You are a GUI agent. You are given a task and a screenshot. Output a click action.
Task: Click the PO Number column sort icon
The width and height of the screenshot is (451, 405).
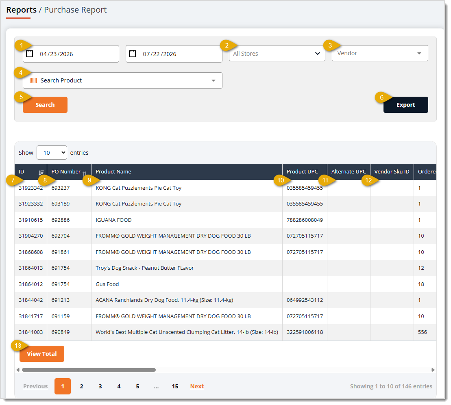(84, 173)
